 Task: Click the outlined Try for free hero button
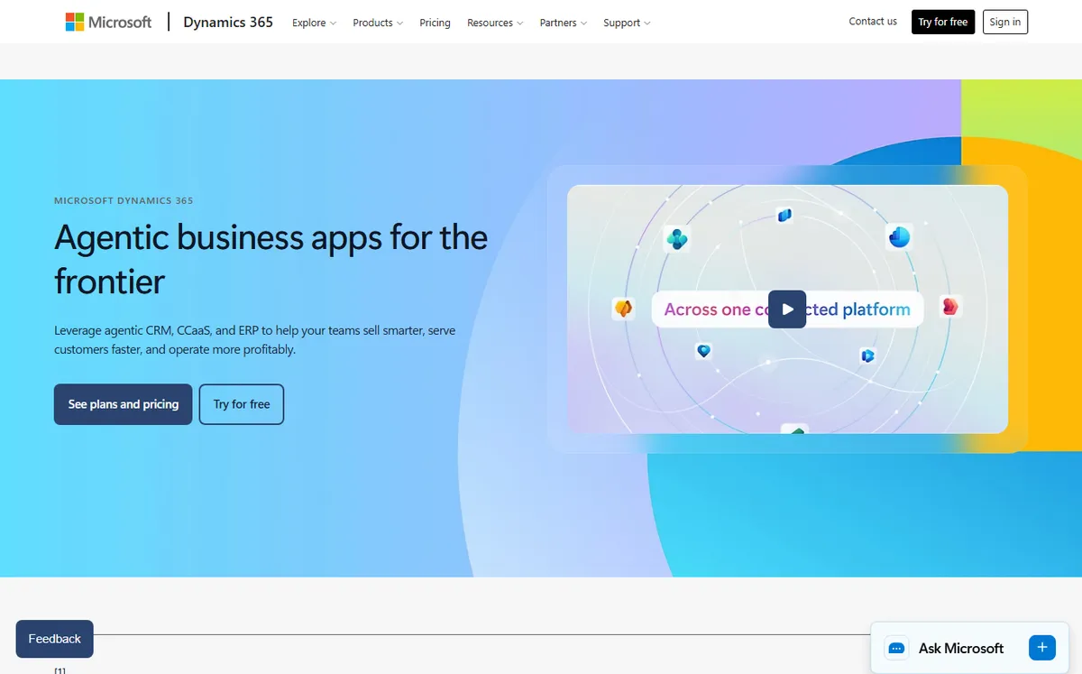click(242, 404)
